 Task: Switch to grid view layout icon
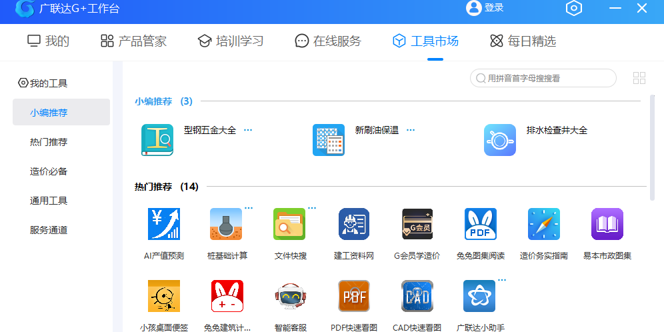tap(639, 78)
